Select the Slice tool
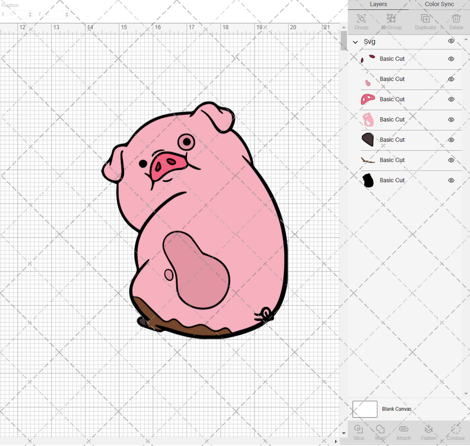The width and height of the screenshot is (470, 446). coord(358,432)
